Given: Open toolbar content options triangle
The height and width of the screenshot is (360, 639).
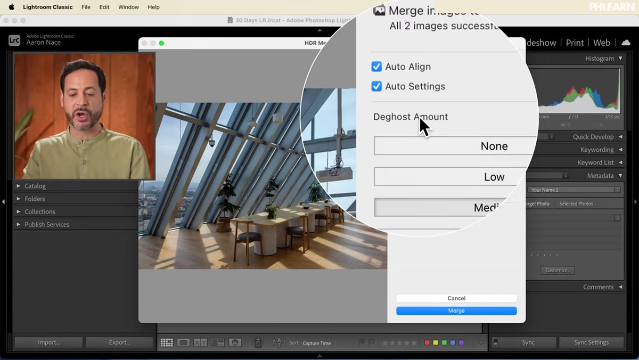Looking at the screenshot, I should pyautogui.click(x=480, y=343).
